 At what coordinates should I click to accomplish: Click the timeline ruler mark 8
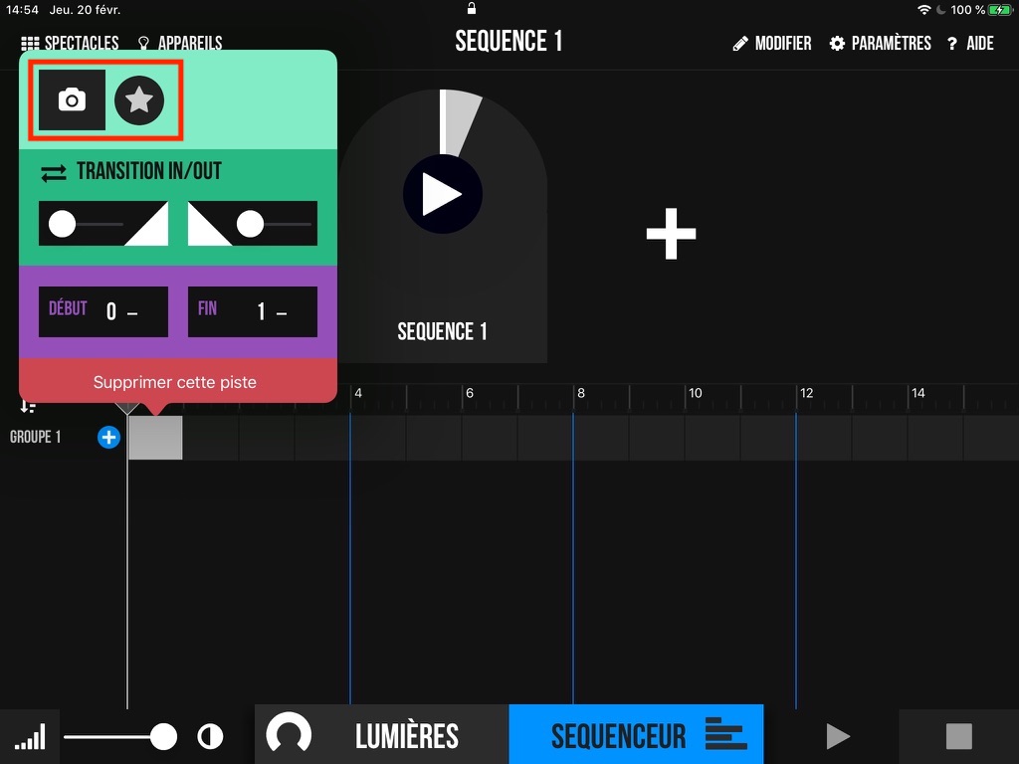tap(581, 393)
